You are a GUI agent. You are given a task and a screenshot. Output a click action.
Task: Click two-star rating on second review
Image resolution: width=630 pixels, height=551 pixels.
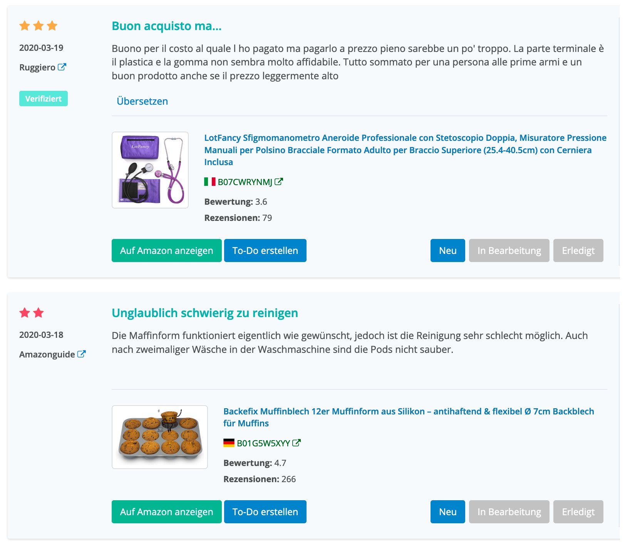[32, 313]
